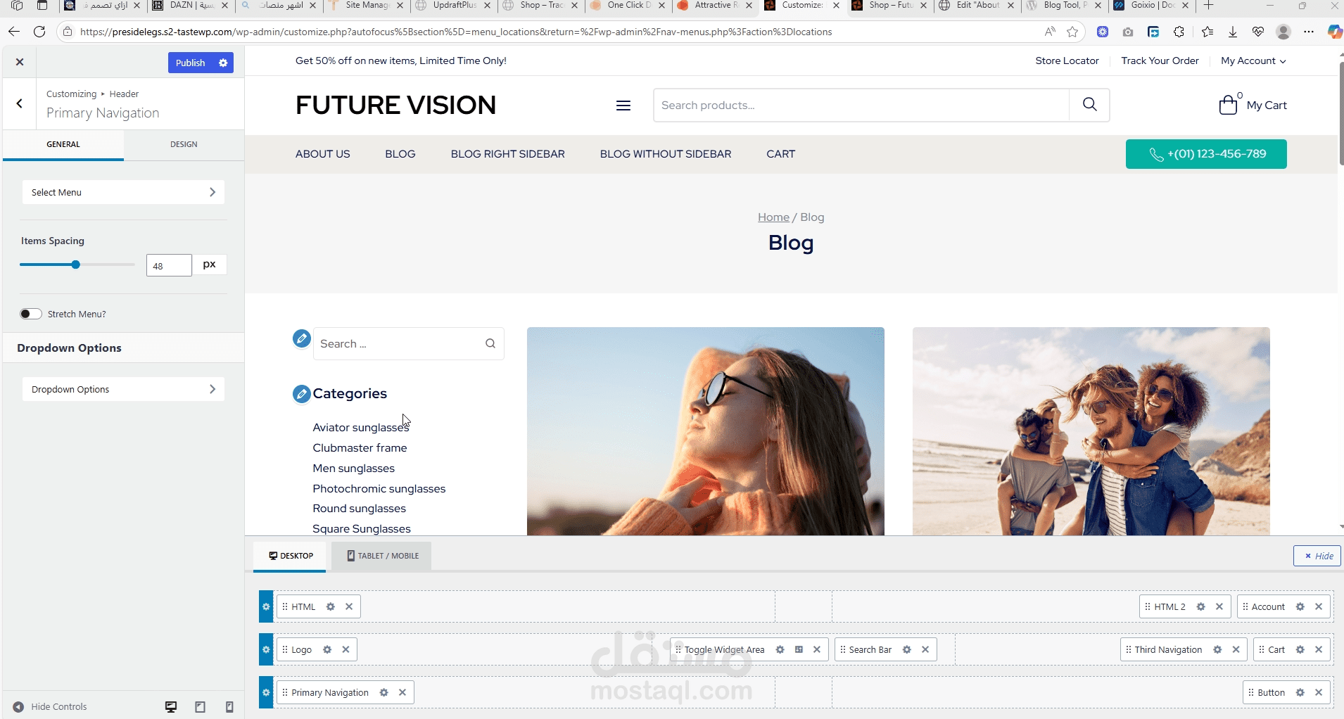Open Blog Without Sidebar menu item
1344x719 pixels.
(665, 154)
